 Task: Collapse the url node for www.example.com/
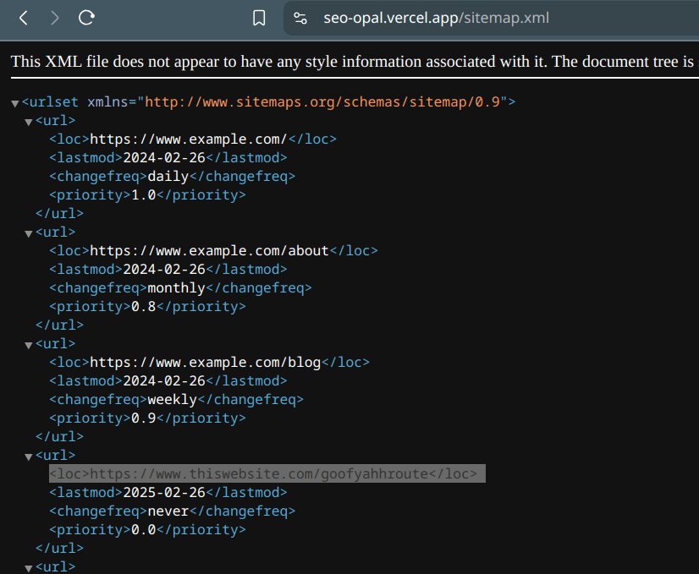[x=29, y=122]
